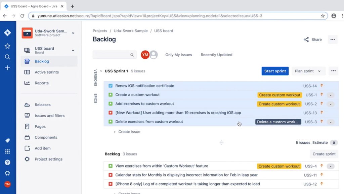The image size is (344, 194).
Task: Click estimate badge of USS-4
Action: [x=331, y=166]
